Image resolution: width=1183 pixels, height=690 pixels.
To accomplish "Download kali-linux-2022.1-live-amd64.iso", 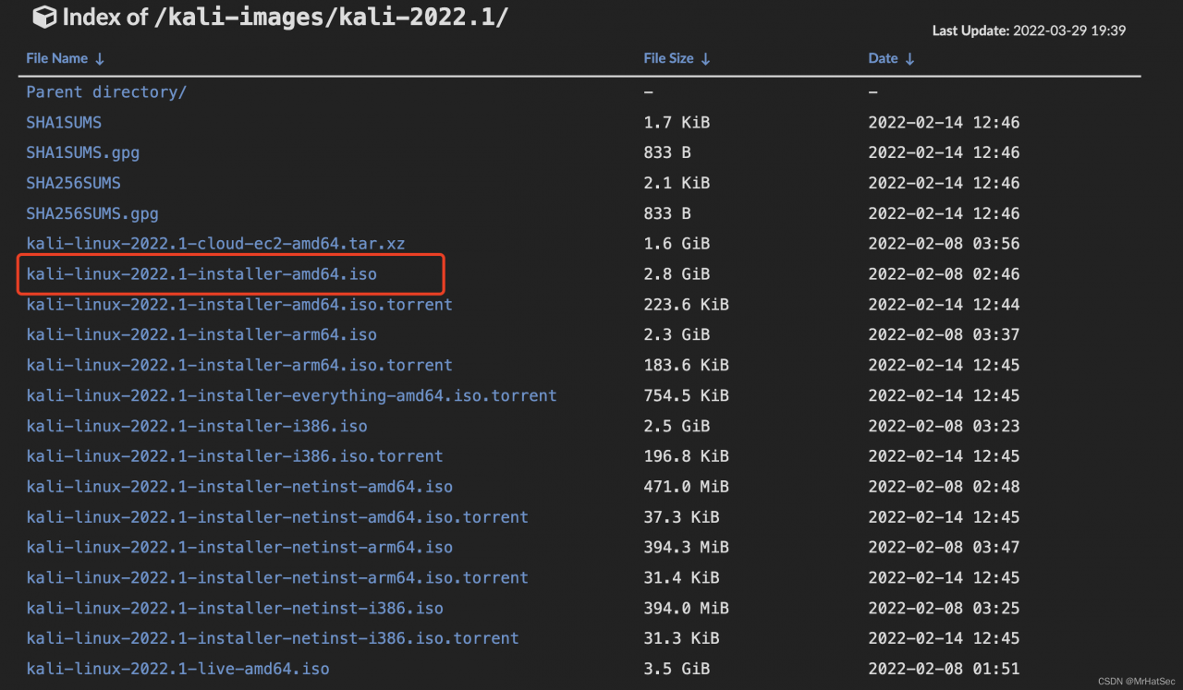I will (x=177, y=669).
